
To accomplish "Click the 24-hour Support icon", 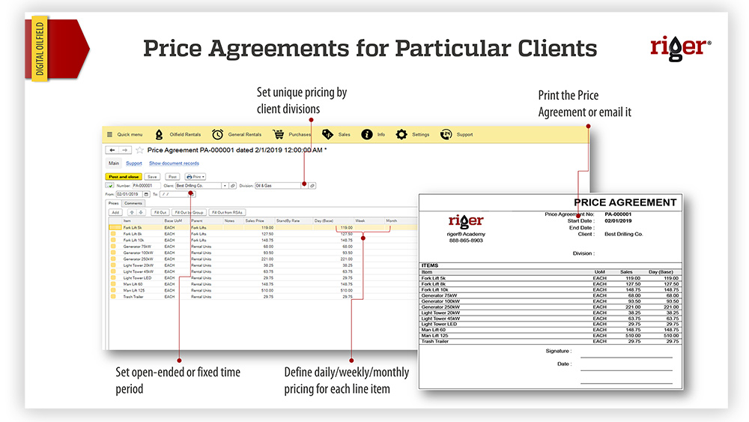I will 446,134.
